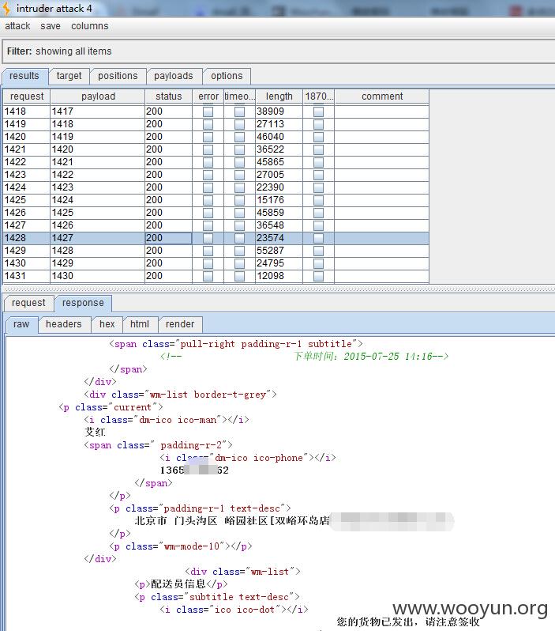Viewport: 555px width, 631px height.
Task: Sort by the length column header
Action: click(x=279, y=96)
